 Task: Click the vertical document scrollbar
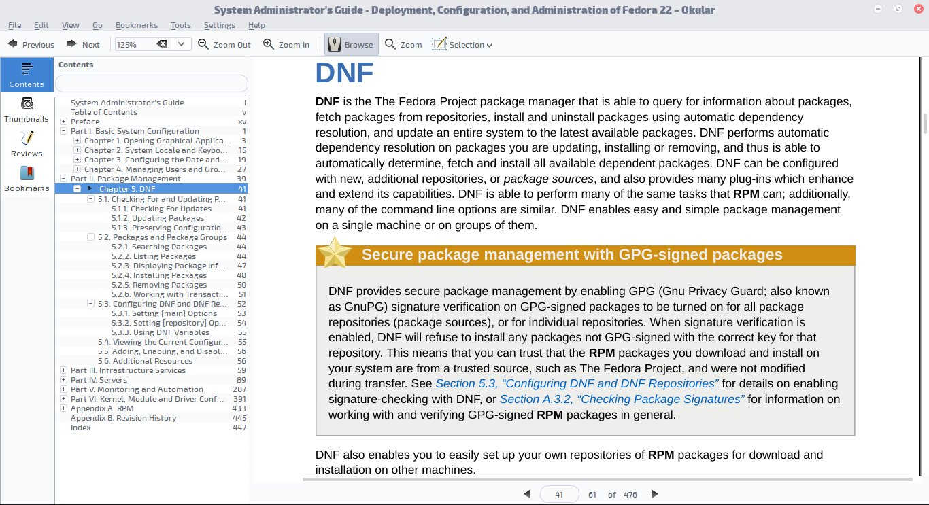pos(924,122)
